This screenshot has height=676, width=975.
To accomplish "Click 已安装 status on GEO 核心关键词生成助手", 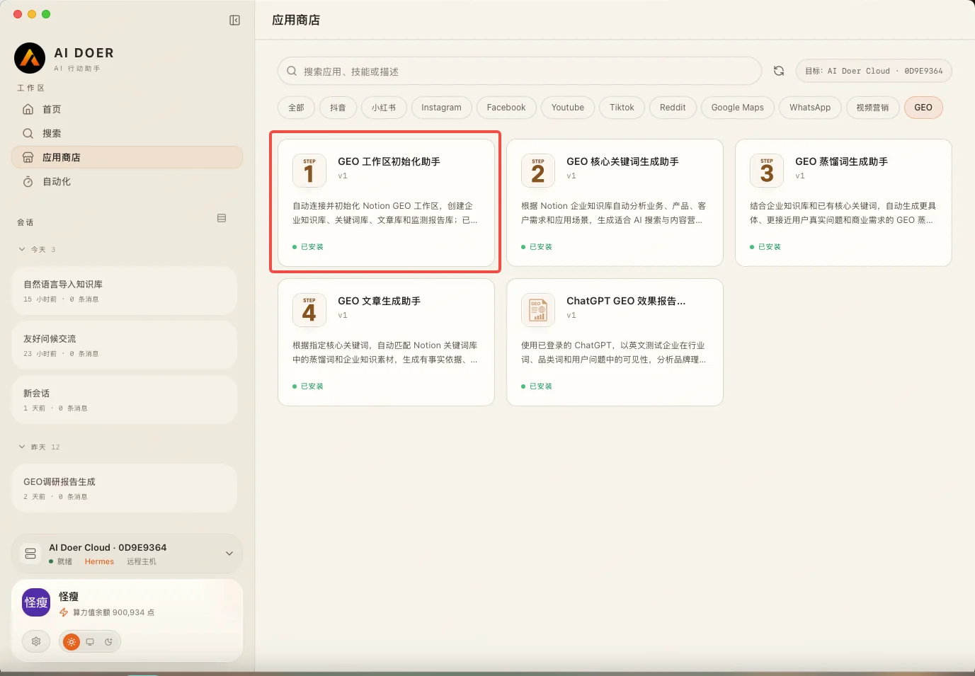I will coord(537,247).
